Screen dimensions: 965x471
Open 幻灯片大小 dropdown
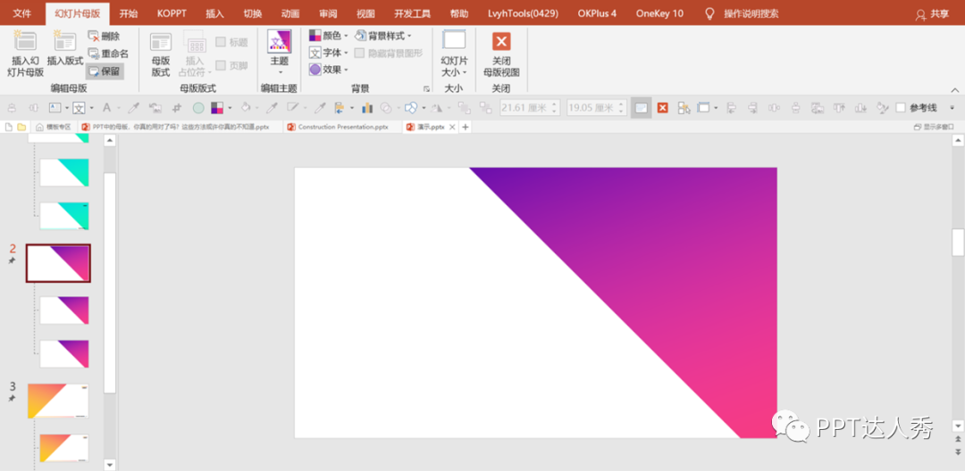click(x=454, y=54)
